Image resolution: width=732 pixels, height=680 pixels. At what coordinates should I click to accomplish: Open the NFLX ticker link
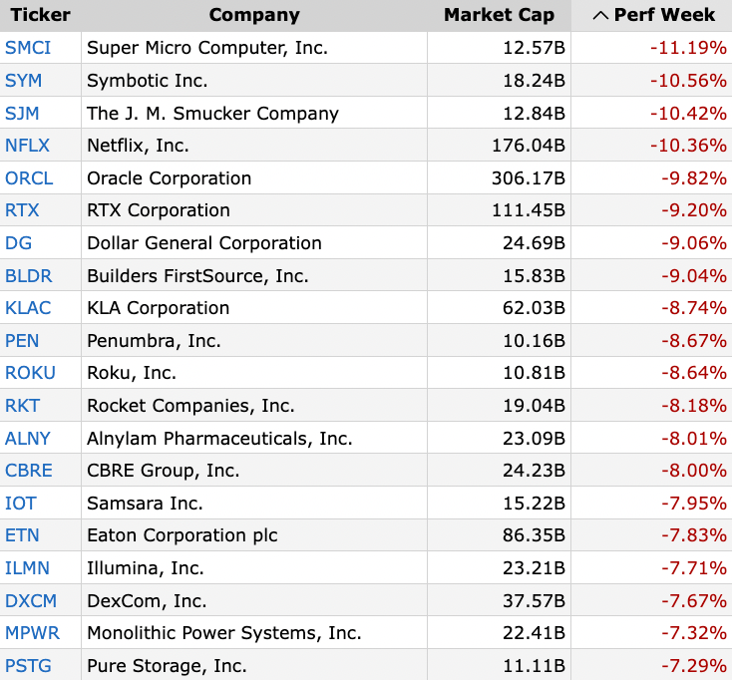27,146
